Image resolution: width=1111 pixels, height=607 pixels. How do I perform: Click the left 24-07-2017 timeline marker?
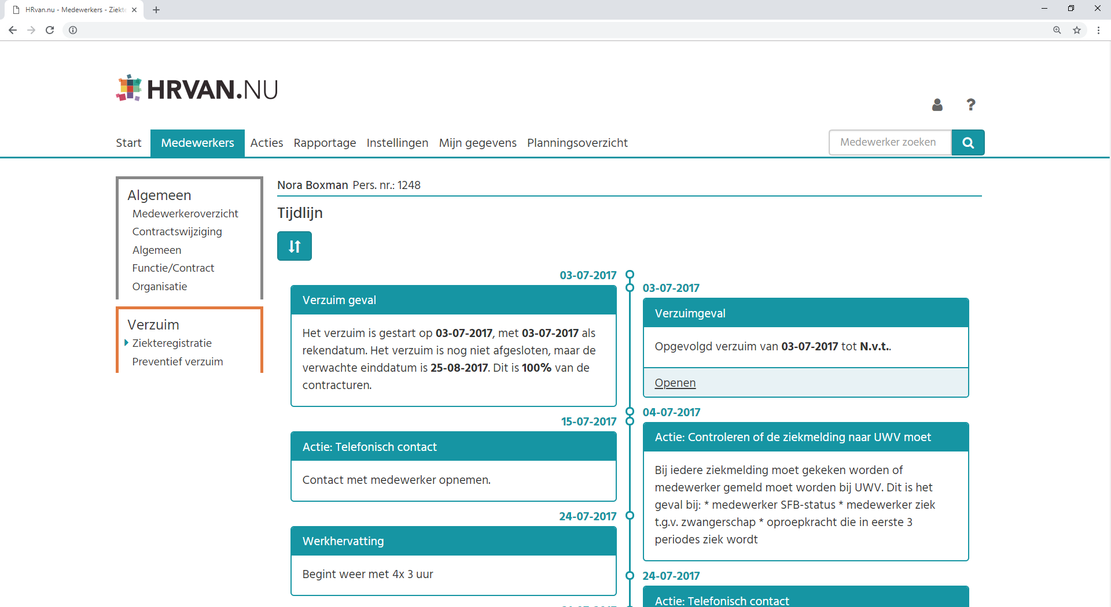click(x=630, y=515)
